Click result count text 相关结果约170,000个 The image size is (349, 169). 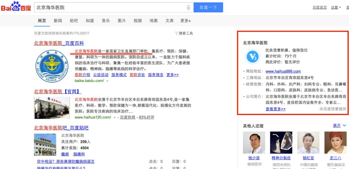69,33
